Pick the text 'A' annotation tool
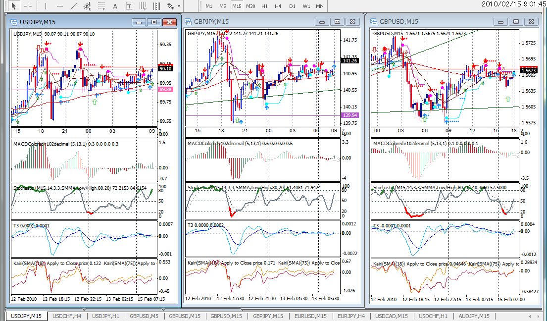 click(115, 6)
